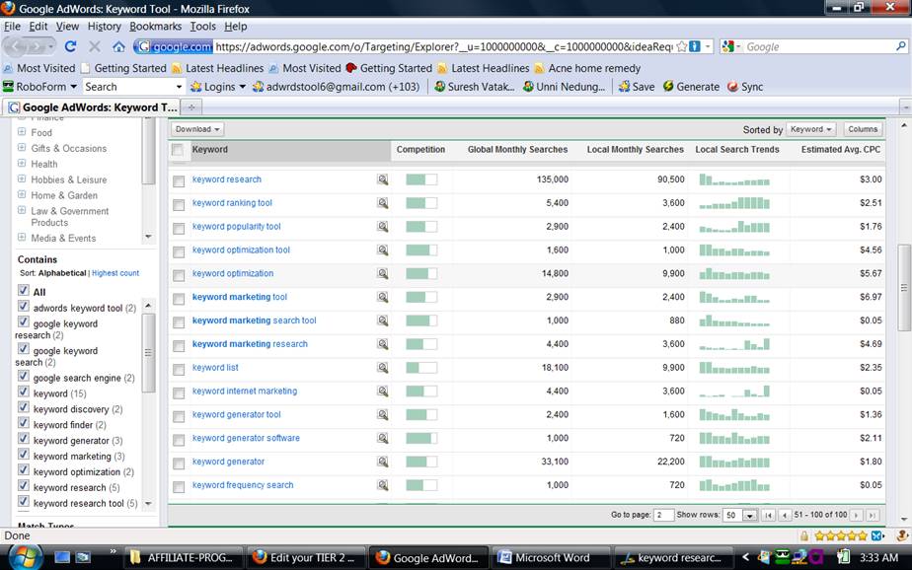Viewport: 912px width, 570px height.
Task: Expand Home & Garden category
Action: [x=22, y=194]
